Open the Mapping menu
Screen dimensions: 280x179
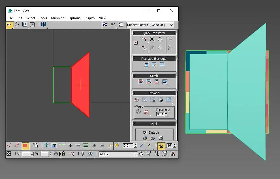click(x=58, y=18)
